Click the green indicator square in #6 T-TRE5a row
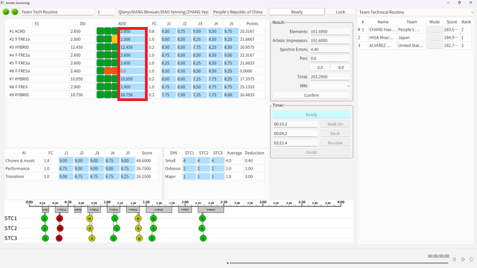The image size is (477, 268). (x=100, y=71)
